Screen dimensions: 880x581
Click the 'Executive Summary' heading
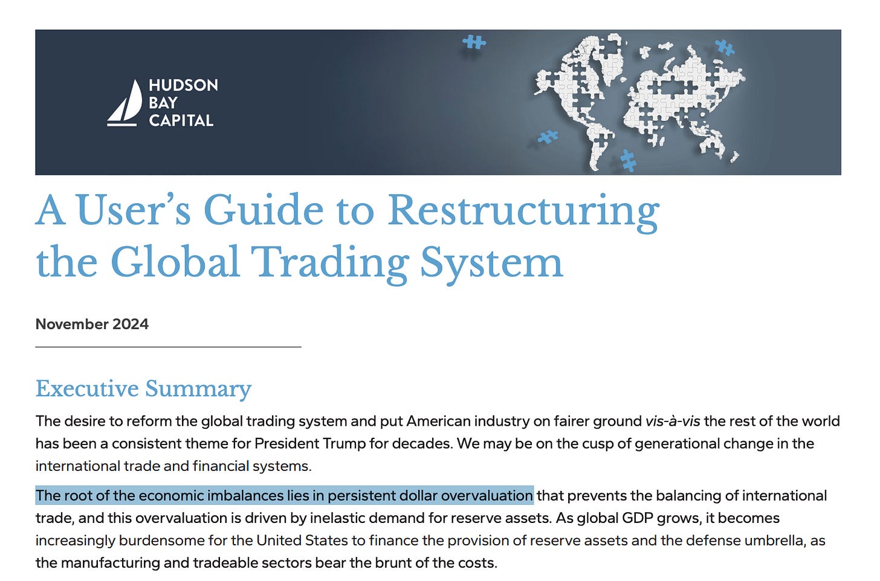(x=143, y=388)
